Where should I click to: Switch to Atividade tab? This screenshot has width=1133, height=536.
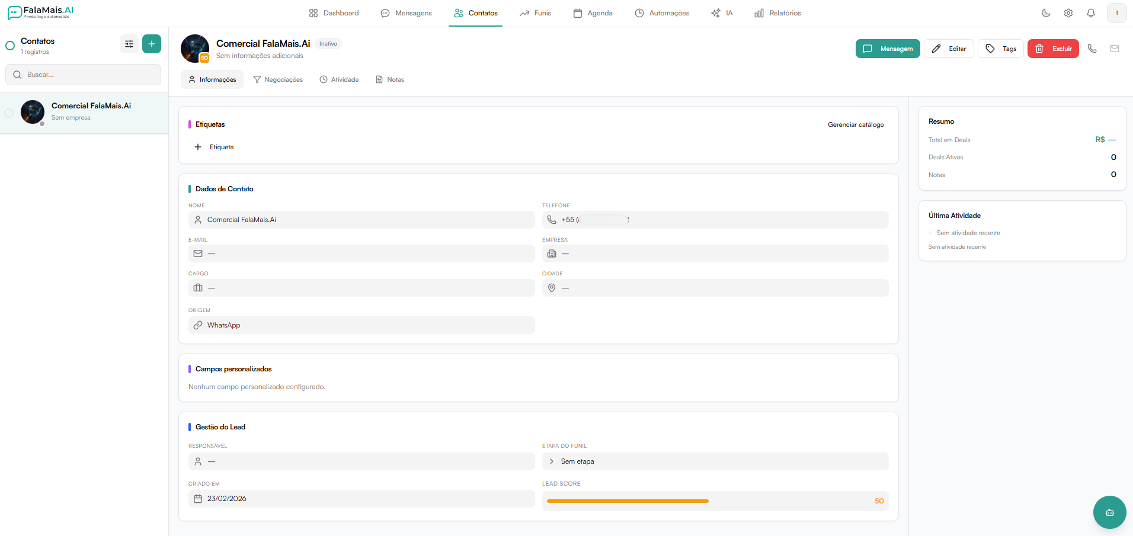coord(339,79)
